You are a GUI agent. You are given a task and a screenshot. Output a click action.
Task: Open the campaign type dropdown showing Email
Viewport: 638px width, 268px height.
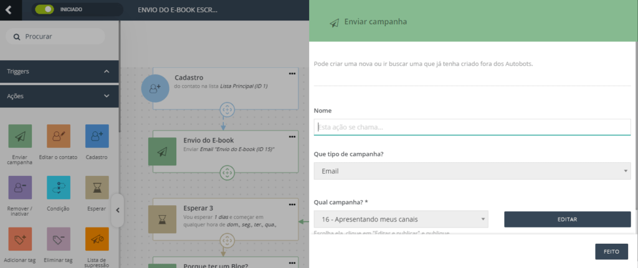(472, 171)
